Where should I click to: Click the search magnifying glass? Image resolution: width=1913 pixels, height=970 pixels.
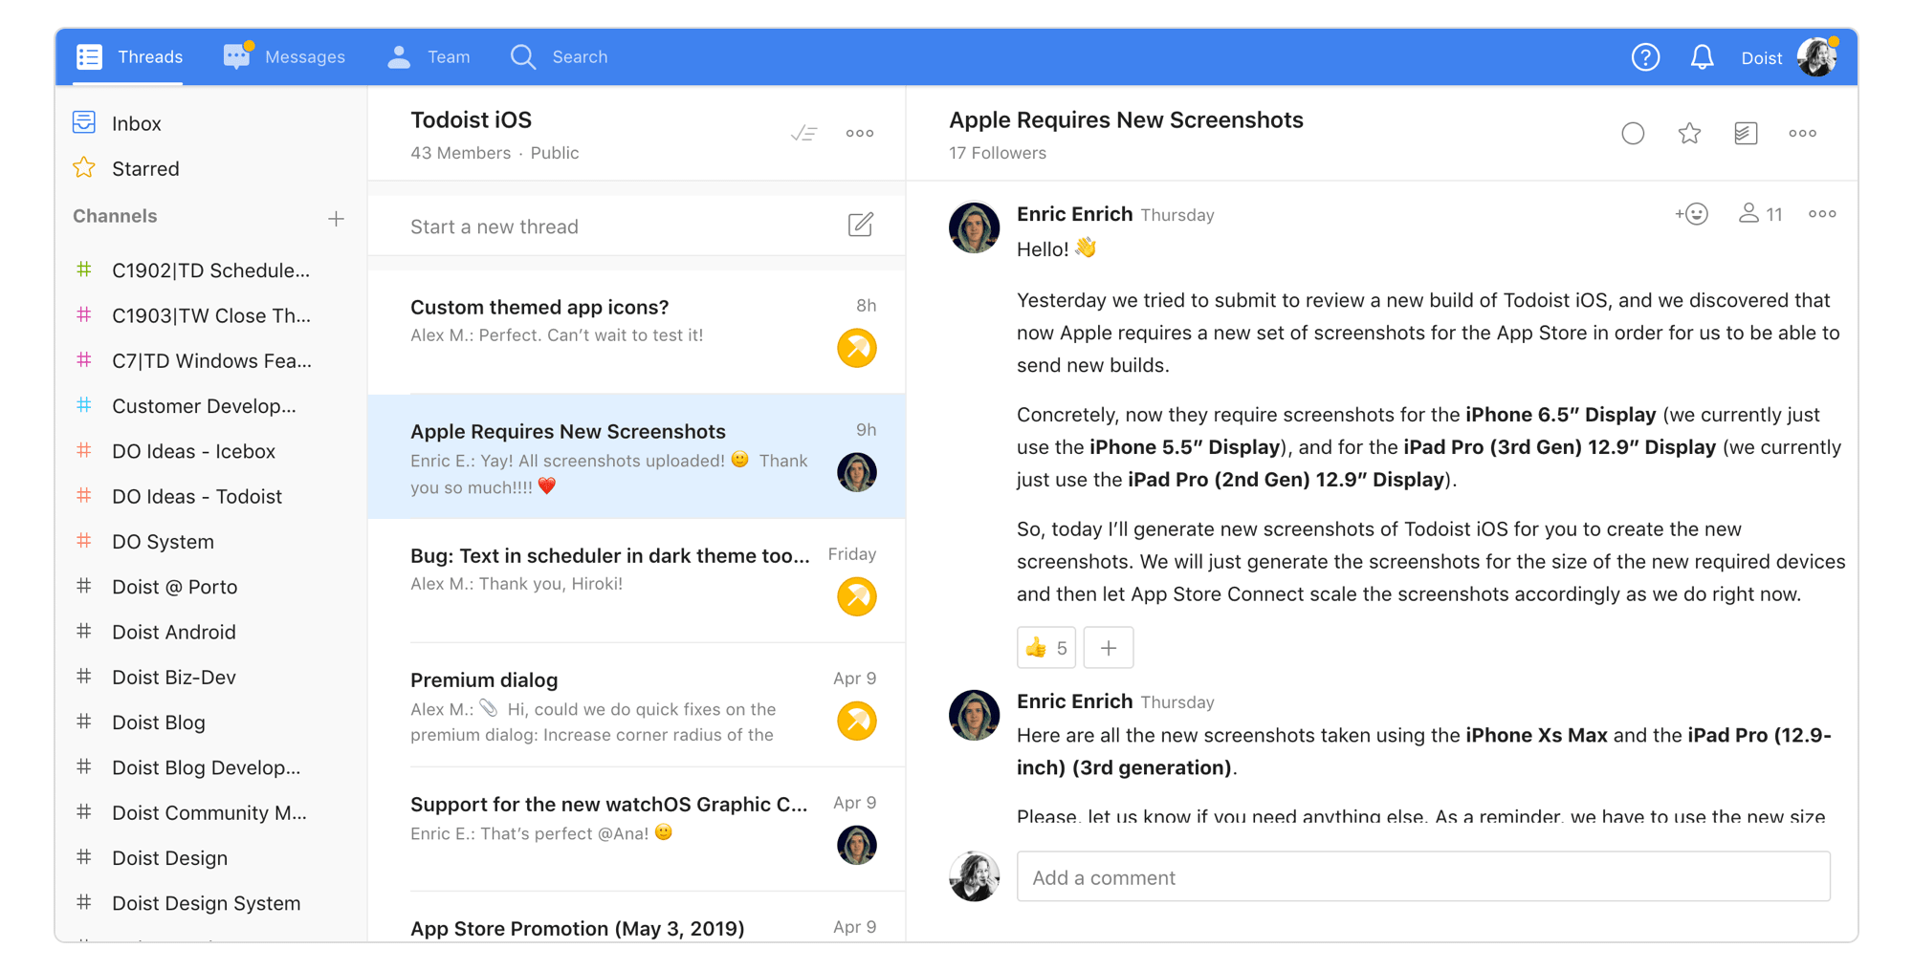pos(523,56)
